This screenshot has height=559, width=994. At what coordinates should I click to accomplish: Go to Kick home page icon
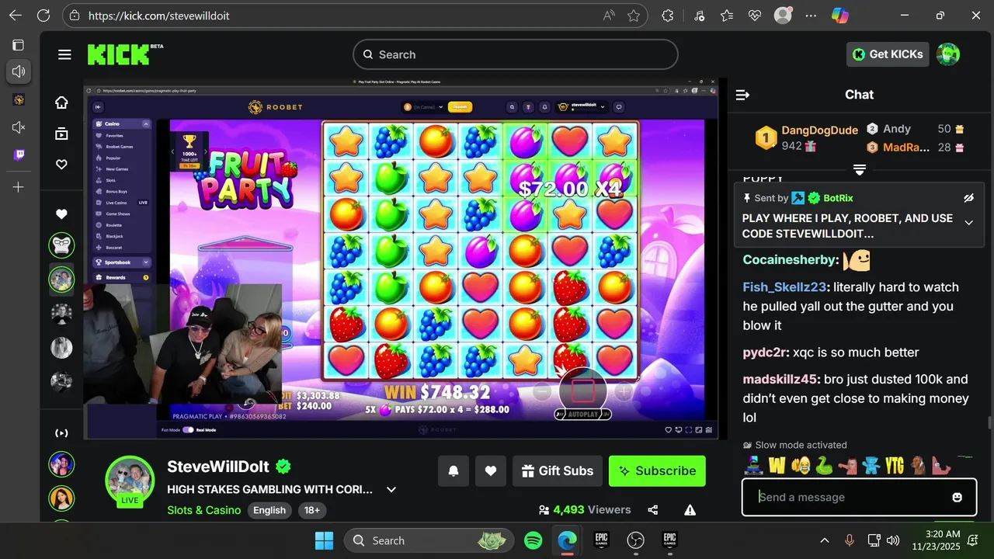(x=61, y=102)
